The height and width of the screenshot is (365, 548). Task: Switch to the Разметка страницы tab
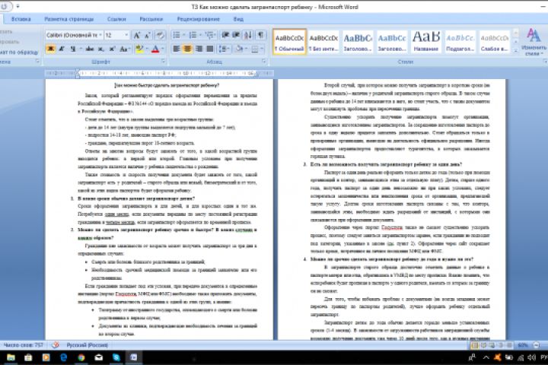pyautogui.click(x=68, y=19)
